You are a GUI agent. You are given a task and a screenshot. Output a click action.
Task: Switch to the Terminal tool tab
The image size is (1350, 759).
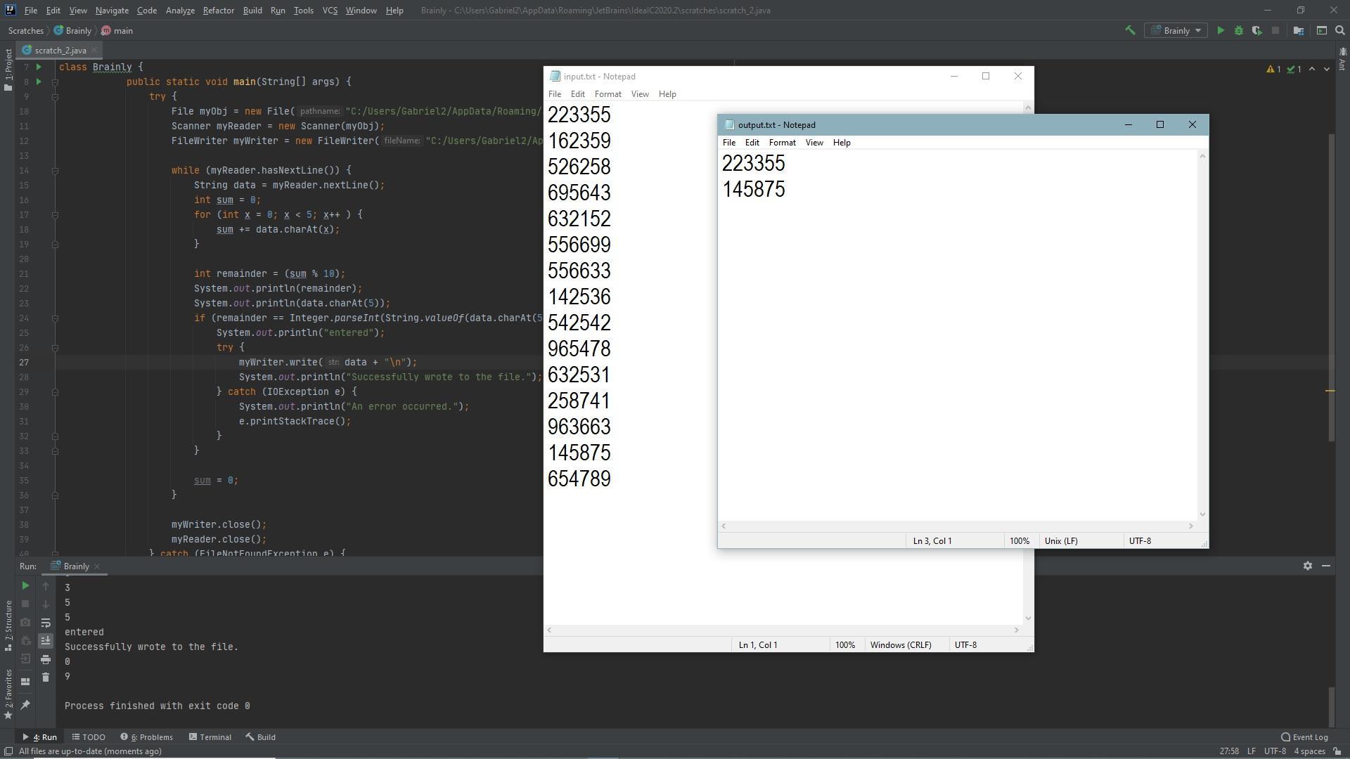click(x=210, y=737)
